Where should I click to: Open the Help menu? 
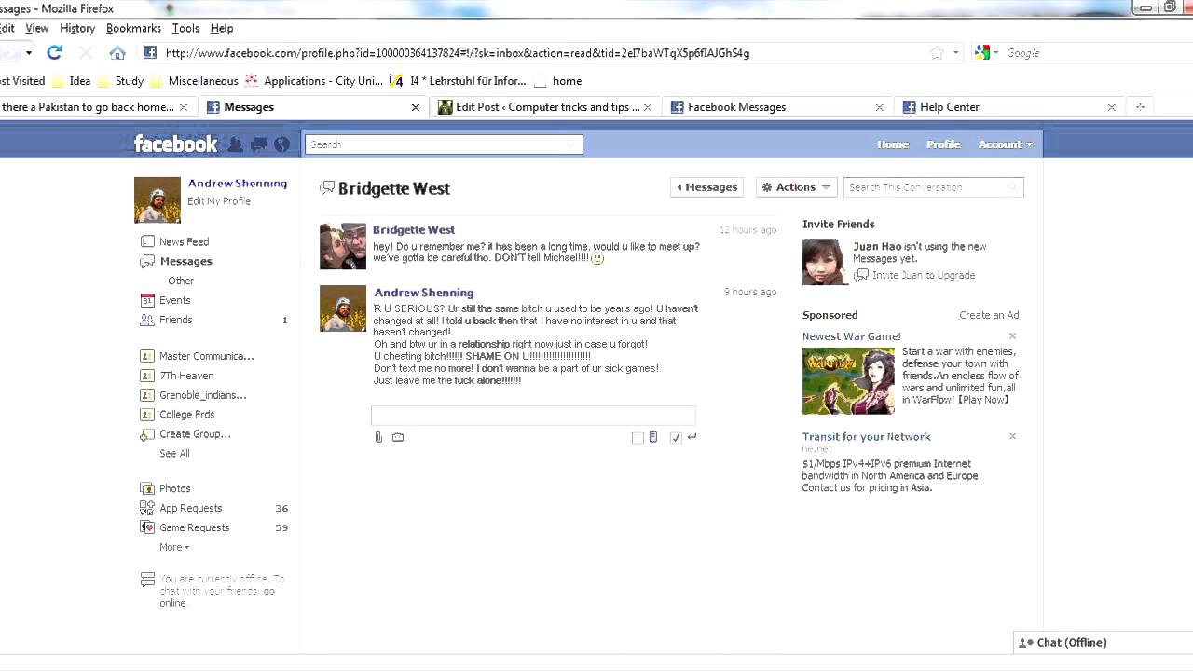222,28
